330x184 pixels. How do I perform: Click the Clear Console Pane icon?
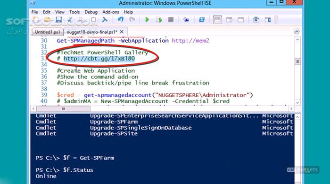[105, 20]
